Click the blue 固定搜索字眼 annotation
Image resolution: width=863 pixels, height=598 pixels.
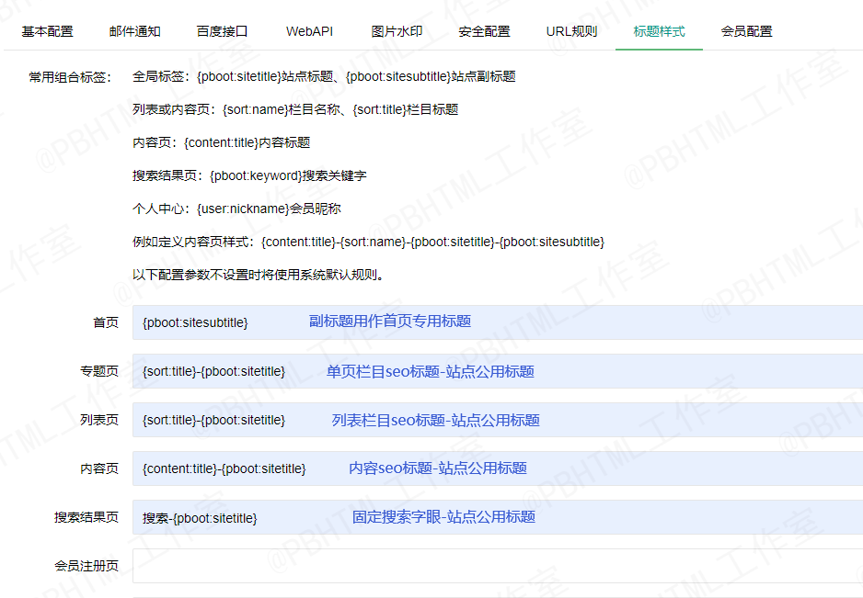point(444,516)
